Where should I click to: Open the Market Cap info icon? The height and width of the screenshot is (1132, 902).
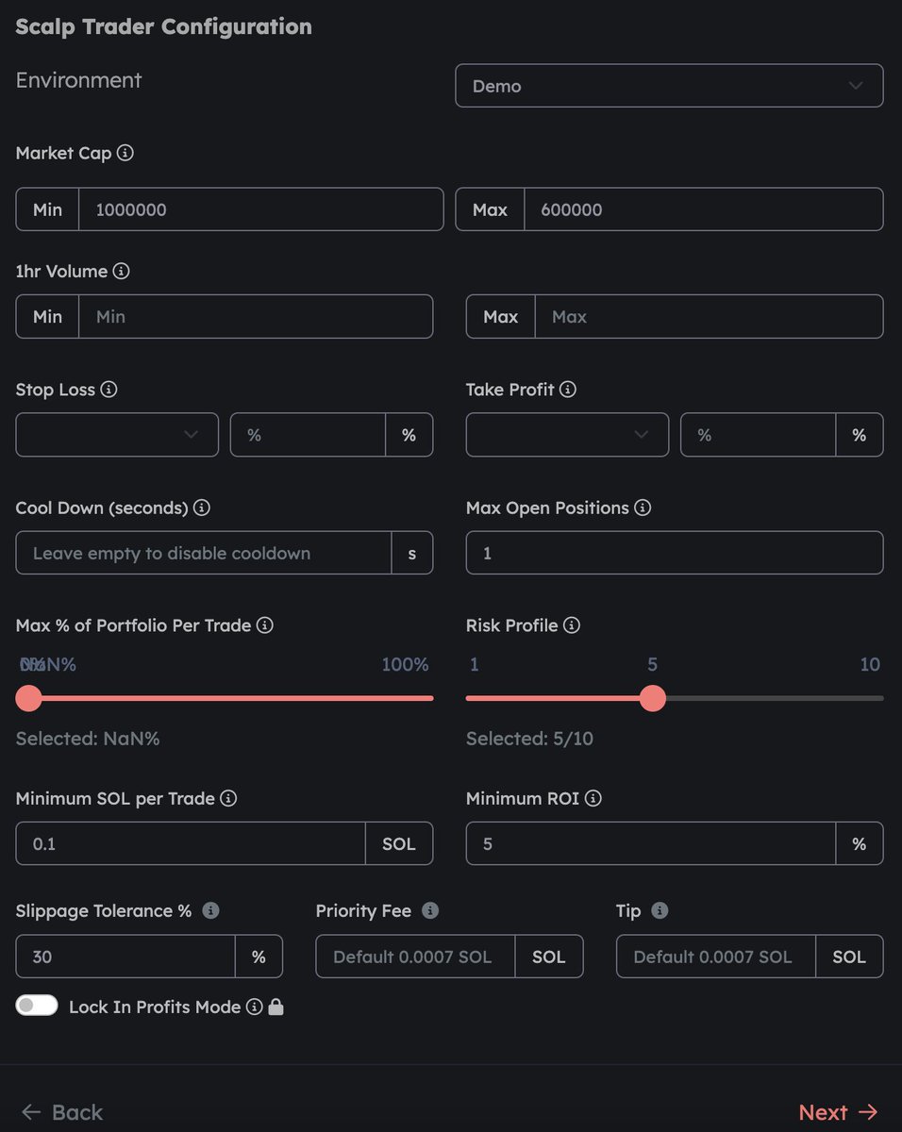[x=125, y=152]
